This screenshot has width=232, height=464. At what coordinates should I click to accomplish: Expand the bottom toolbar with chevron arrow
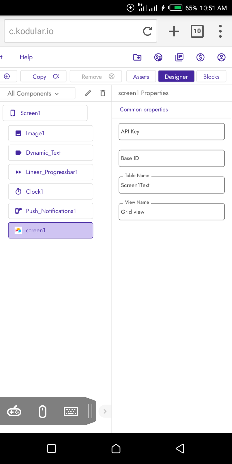[x=105, y=411]
